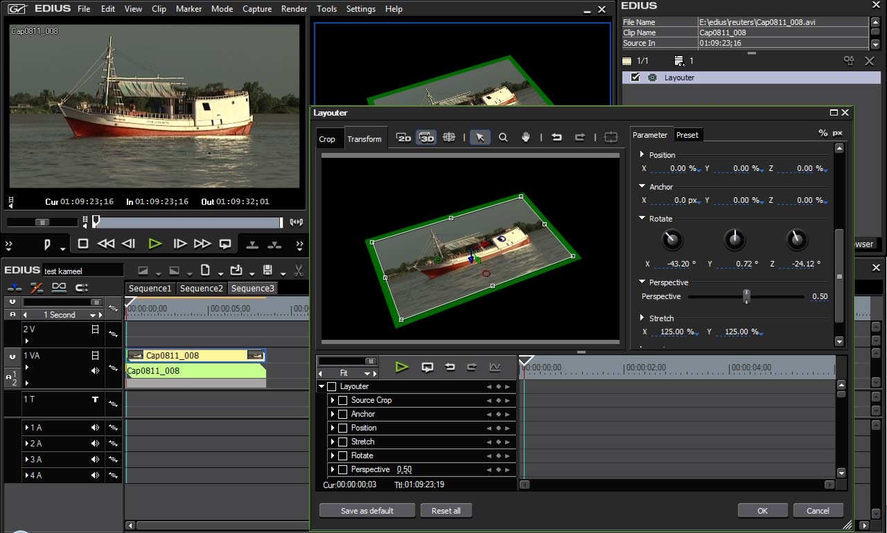The width and height of the screenshot is (887, 533).
Task: Step to next frame in player
Action: click(179, 244)
